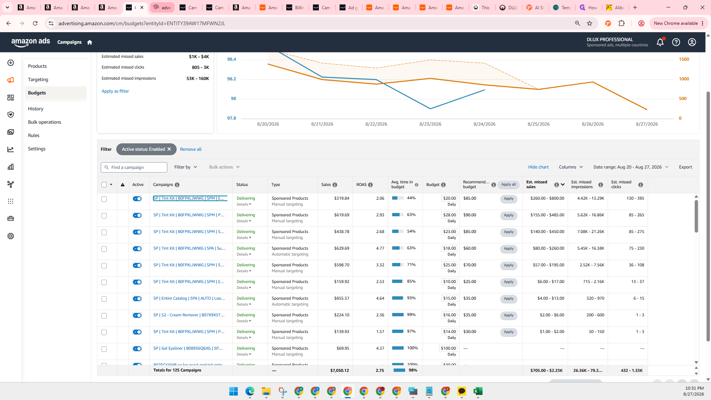
Task: Open the account profile icon in Amazon Ads header
Action: 692,42
